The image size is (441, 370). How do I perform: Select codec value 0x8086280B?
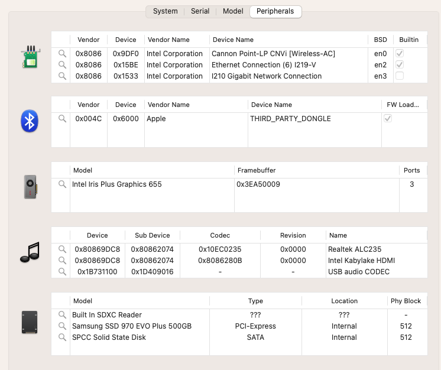(220, 260)
